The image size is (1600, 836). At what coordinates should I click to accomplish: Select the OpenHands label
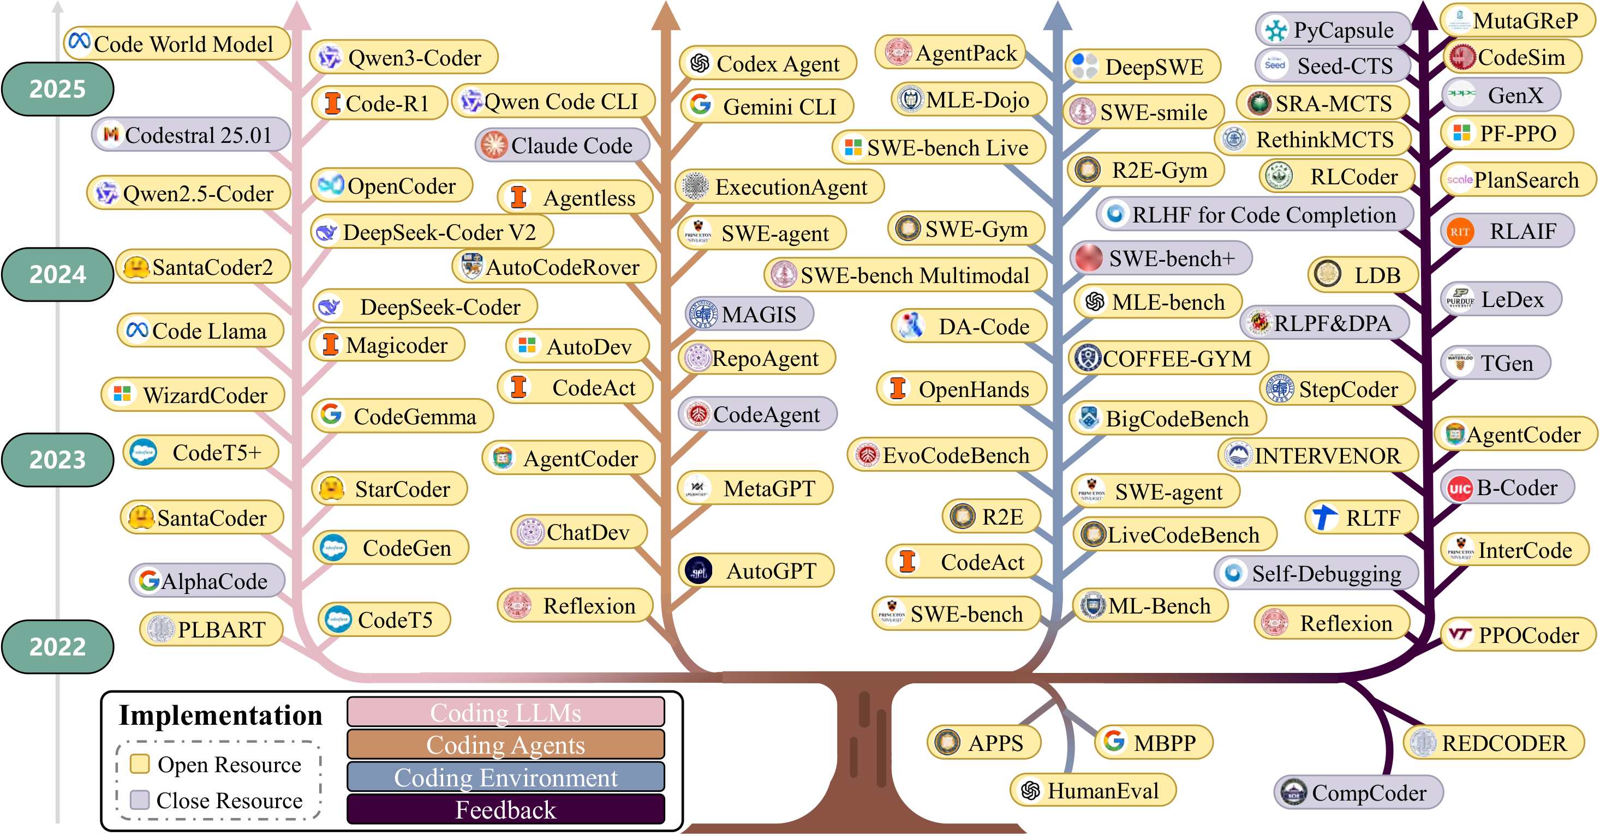(x=962, y=388)
